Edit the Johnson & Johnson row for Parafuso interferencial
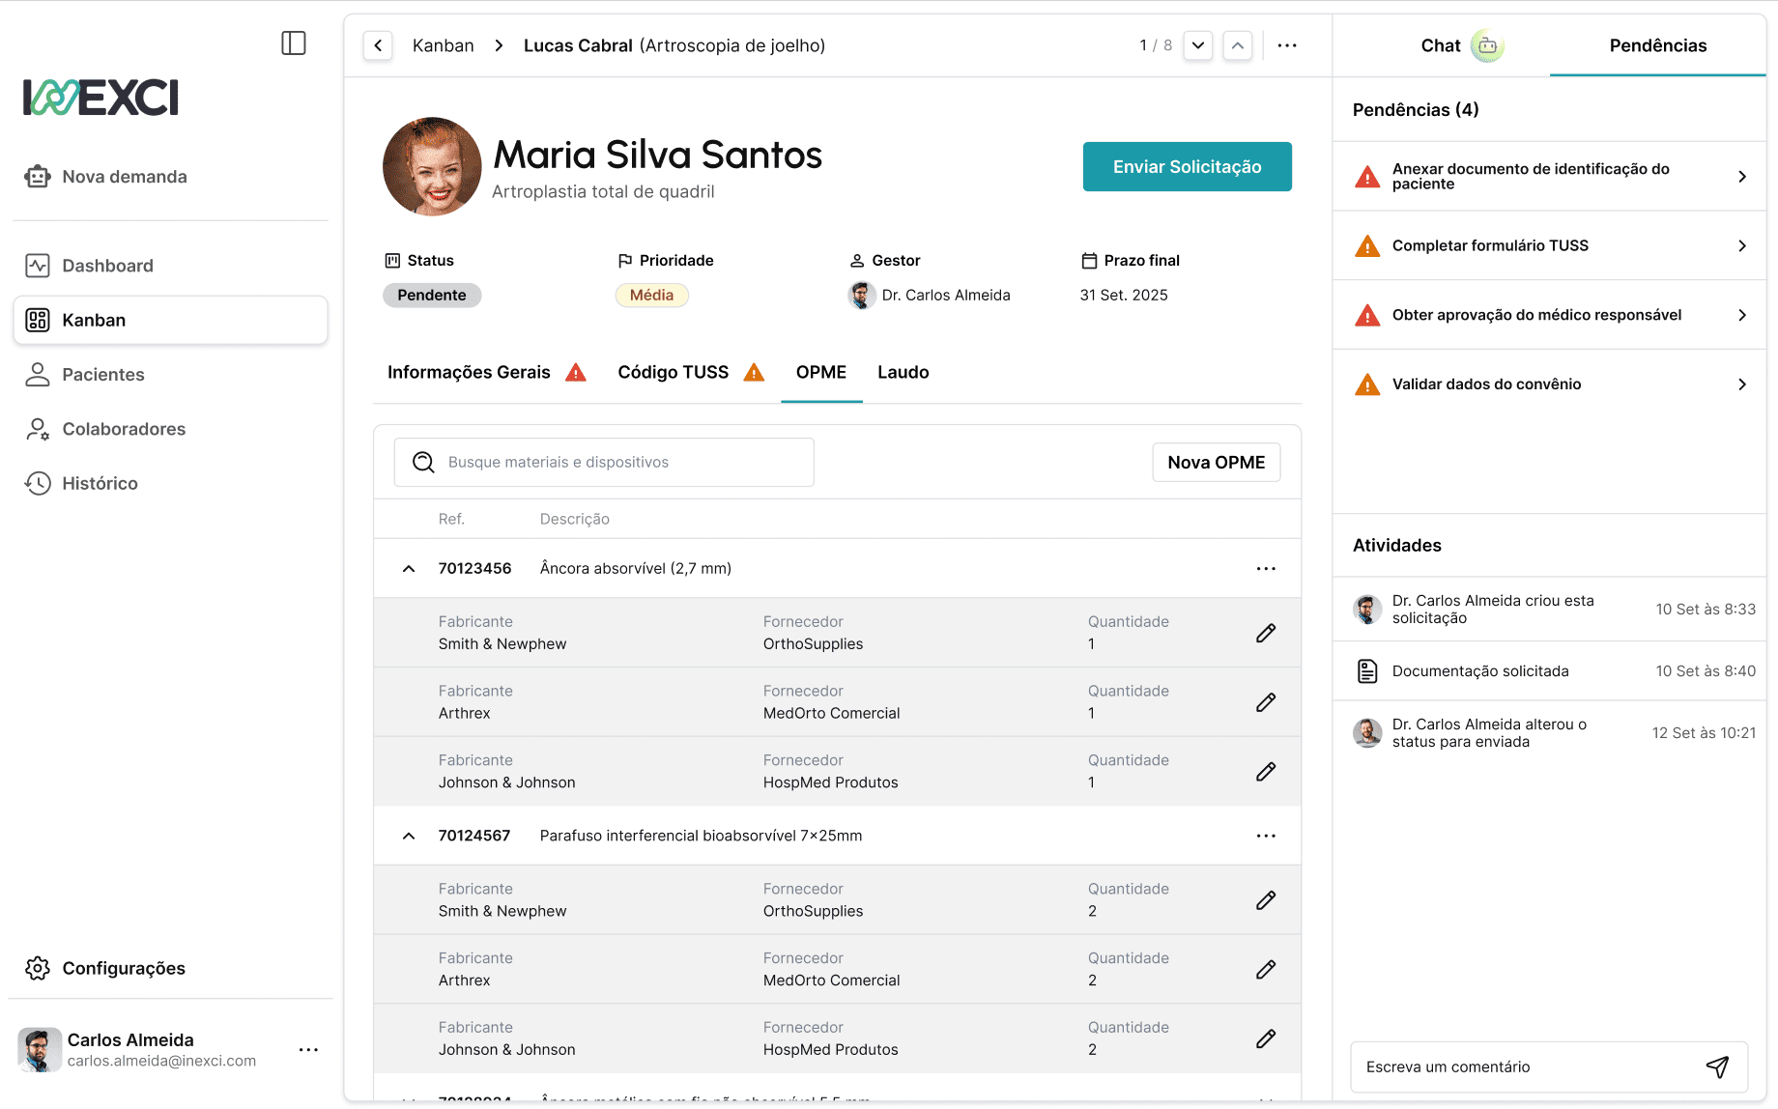This screenshot has height=1109, width=1778. [x=1265, y=1038]
